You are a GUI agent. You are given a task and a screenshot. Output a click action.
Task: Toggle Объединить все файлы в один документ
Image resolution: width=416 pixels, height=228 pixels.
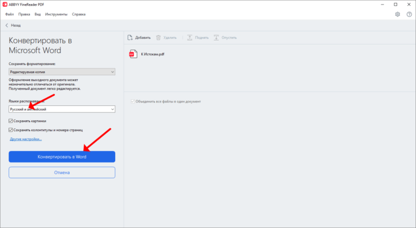pos(133,101)
